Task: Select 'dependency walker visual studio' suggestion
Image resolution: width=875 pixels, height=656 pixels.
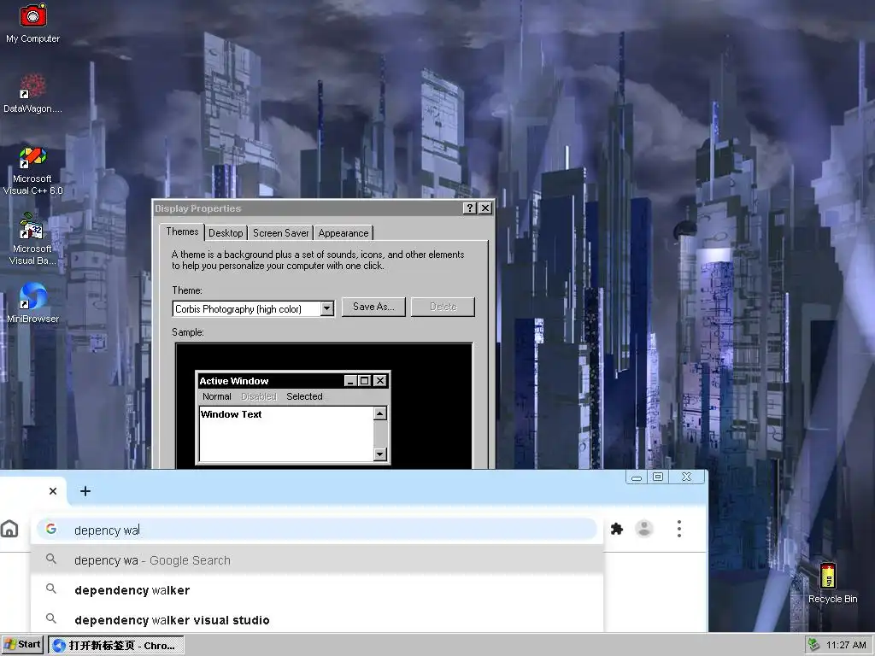Action: [x=317, y=620]
